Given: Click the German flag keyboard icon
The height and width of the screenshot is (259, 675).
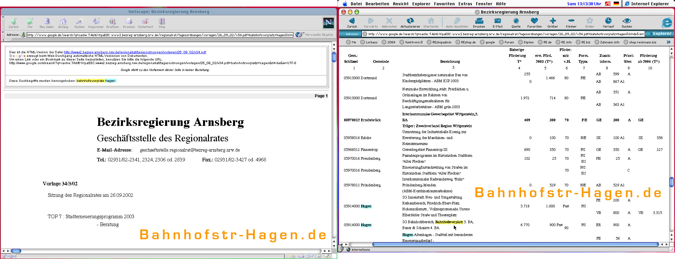Looking at the screenshot, I should click(x=616, y=4).
